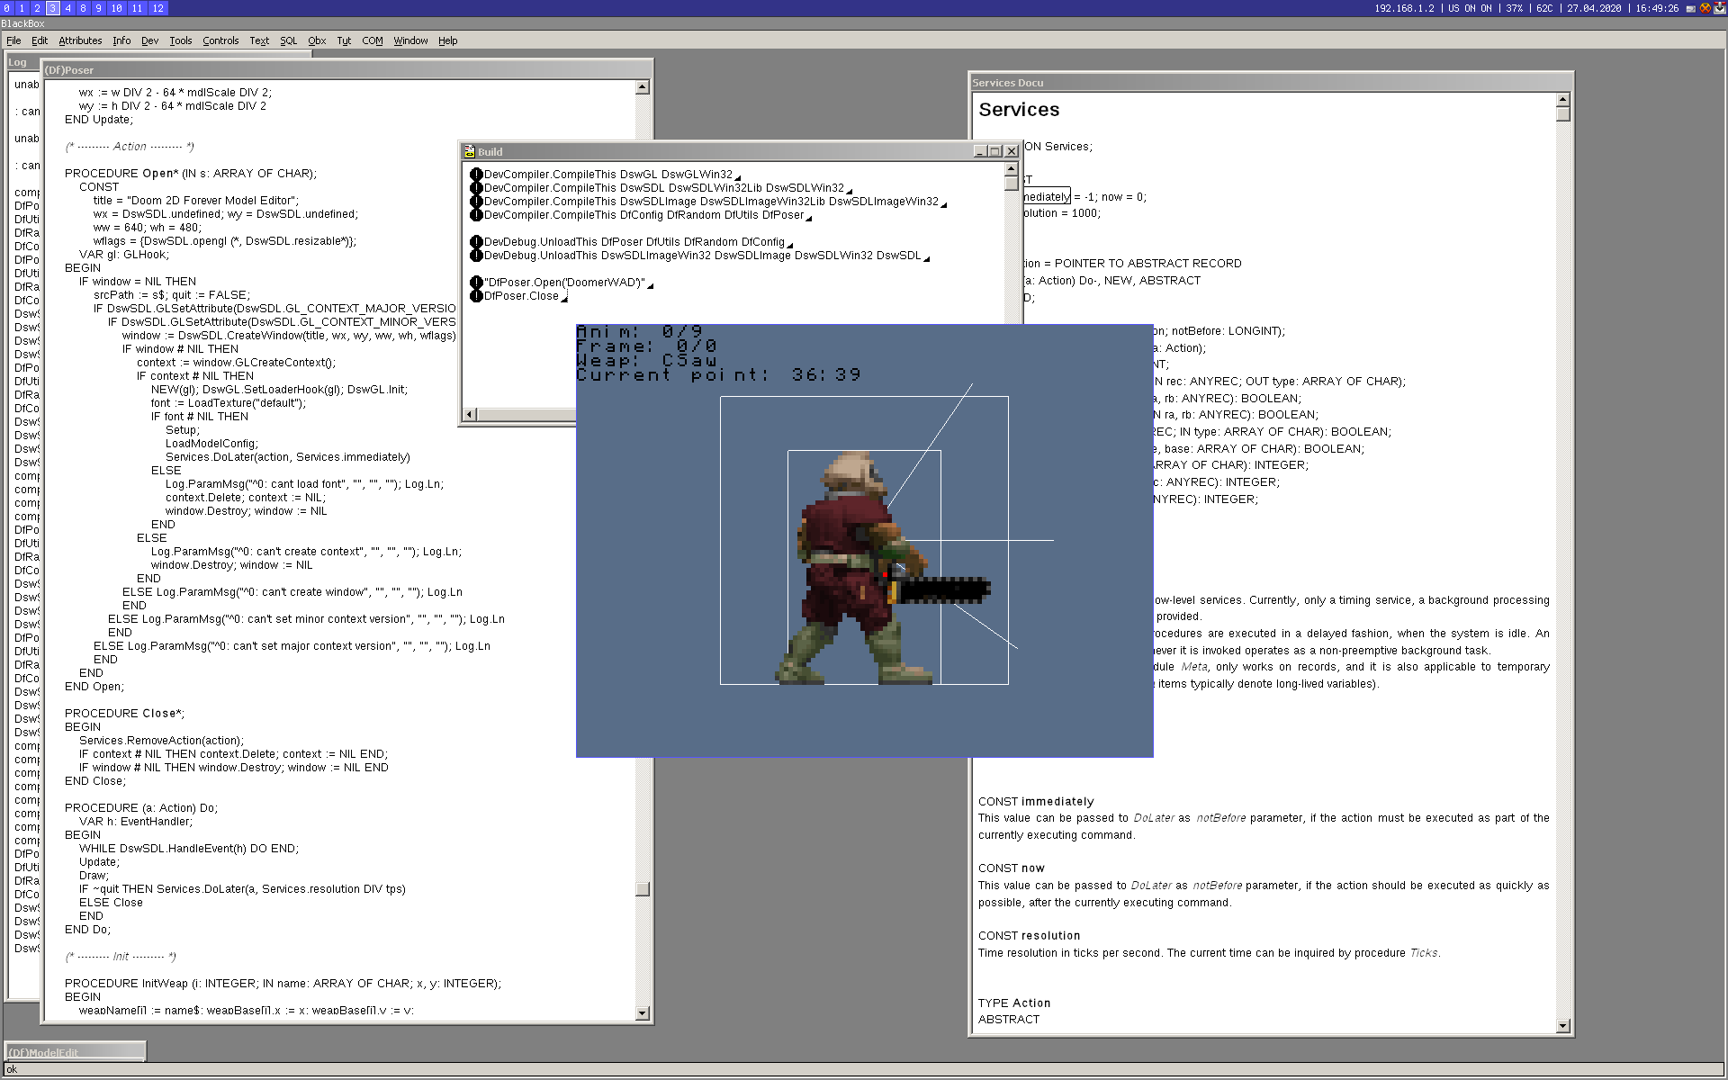Click (Df)Poser scrollbar down arrow
This screenshot has height=1080, width=1728.
tap(643, 1012)
